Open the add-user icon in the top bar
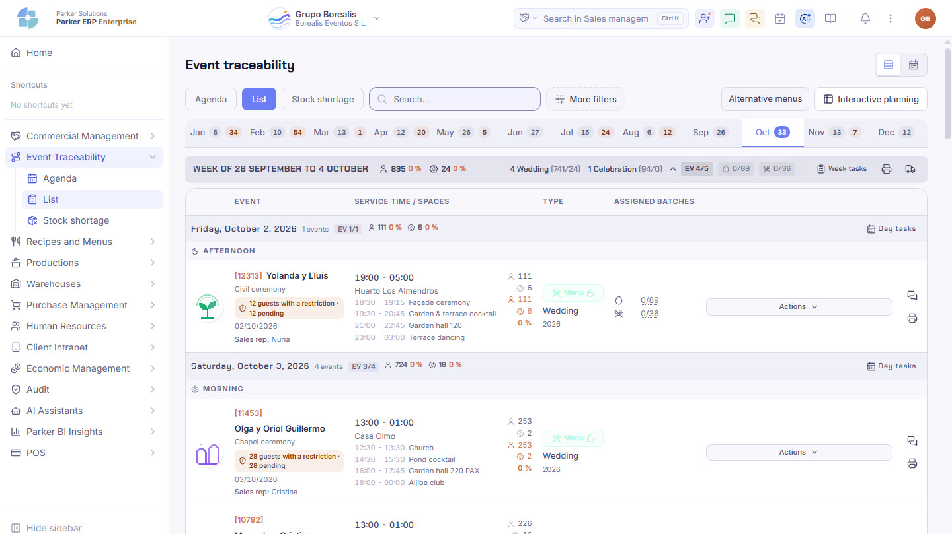The width and height of the screenshot is (952, 534). tap(705, 18)
